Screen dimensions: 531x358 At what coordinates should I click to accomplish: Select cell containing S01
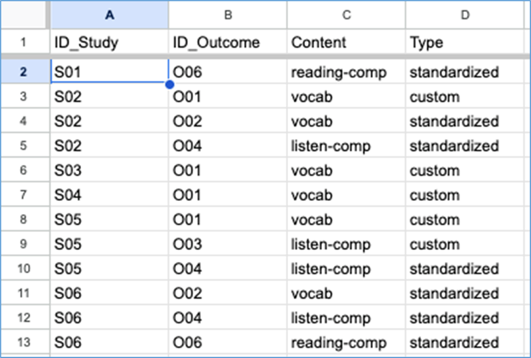110,72
